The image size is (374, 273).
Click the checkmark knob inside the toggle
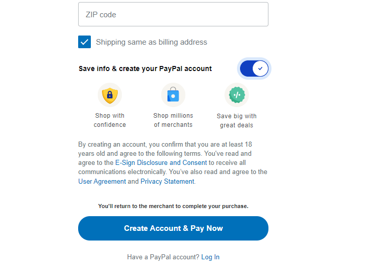pos(260,69)
